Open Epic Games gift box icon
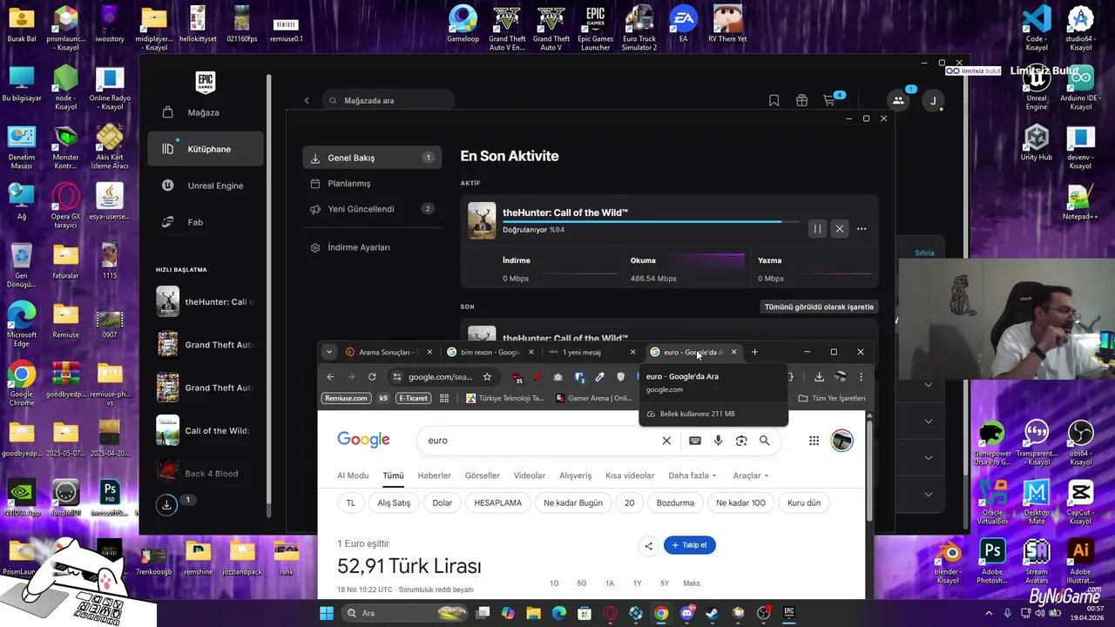 [x=801, y=100]
